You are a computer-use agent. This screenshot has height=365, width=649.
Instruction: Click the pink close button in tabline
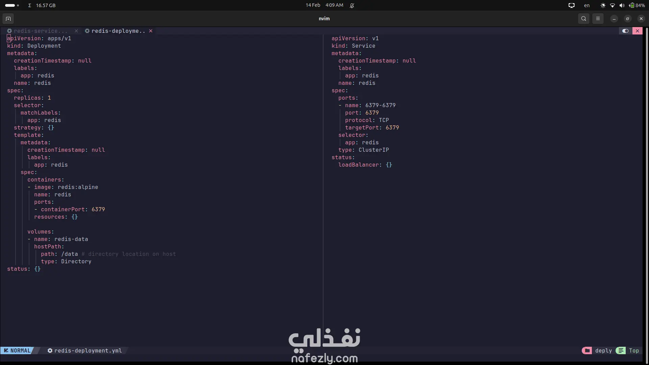(637, 31)
